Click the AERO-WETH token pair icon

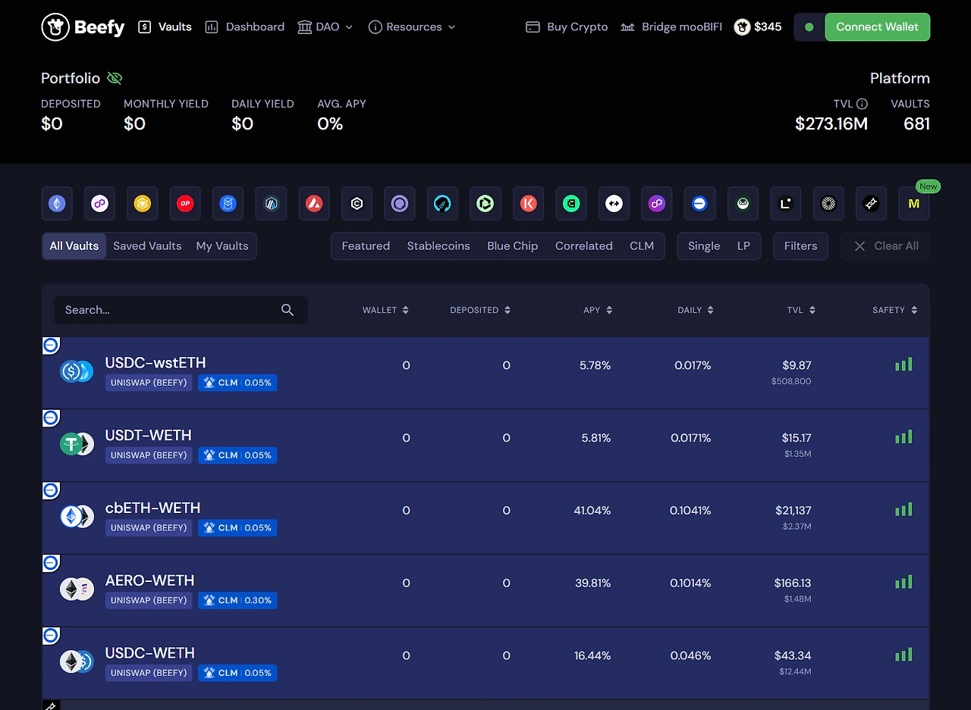tap(77, 589)
